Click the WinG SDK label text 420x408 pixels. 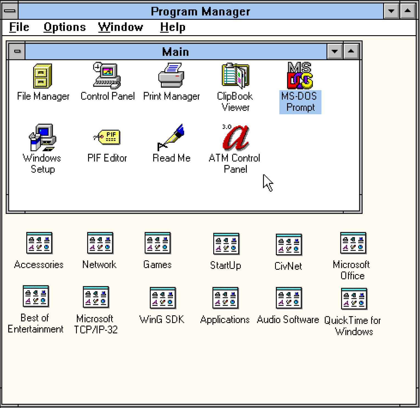pyautogui.click(x=162, y=319)
